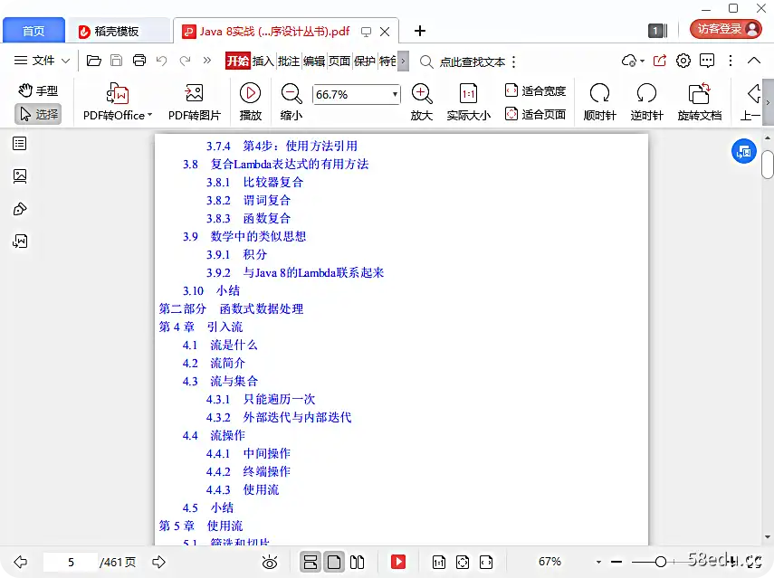Undo the last action
This screenshot has width=774, height=578.
161,61
